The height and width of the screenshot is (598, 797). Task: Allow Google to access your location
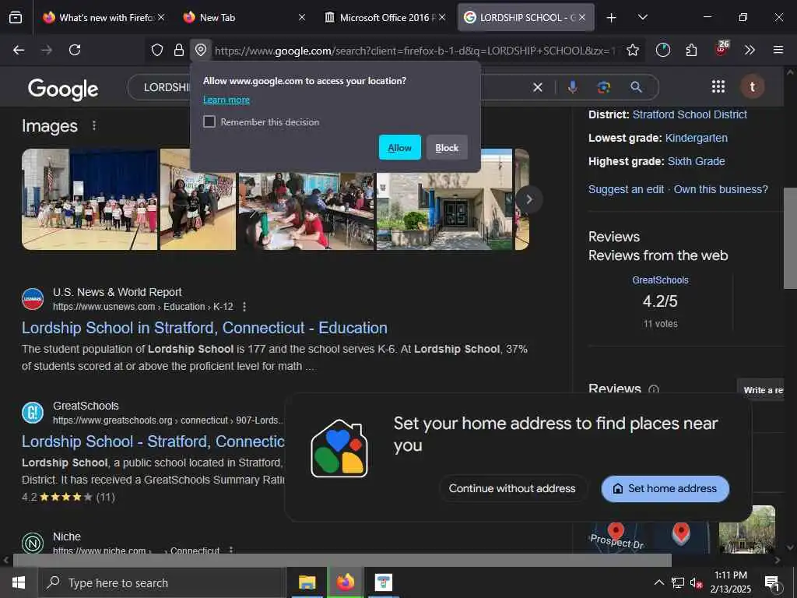click(399, 147)
